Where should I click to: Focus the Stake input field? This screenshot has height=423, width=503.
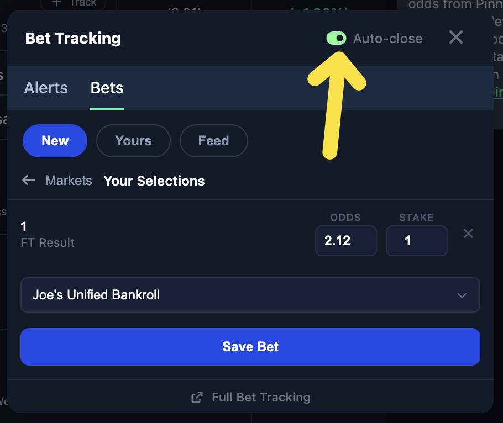coord(416,241)
